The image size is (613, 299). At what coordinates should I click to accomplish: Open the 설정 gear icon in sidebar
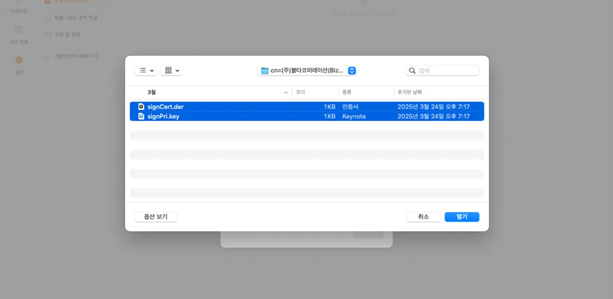(x=19, y=60)
